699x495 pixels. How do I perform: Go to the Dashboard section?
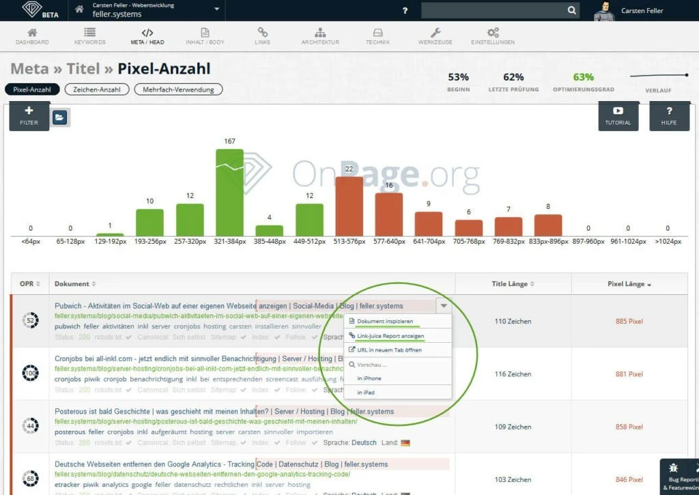[32, 36]
